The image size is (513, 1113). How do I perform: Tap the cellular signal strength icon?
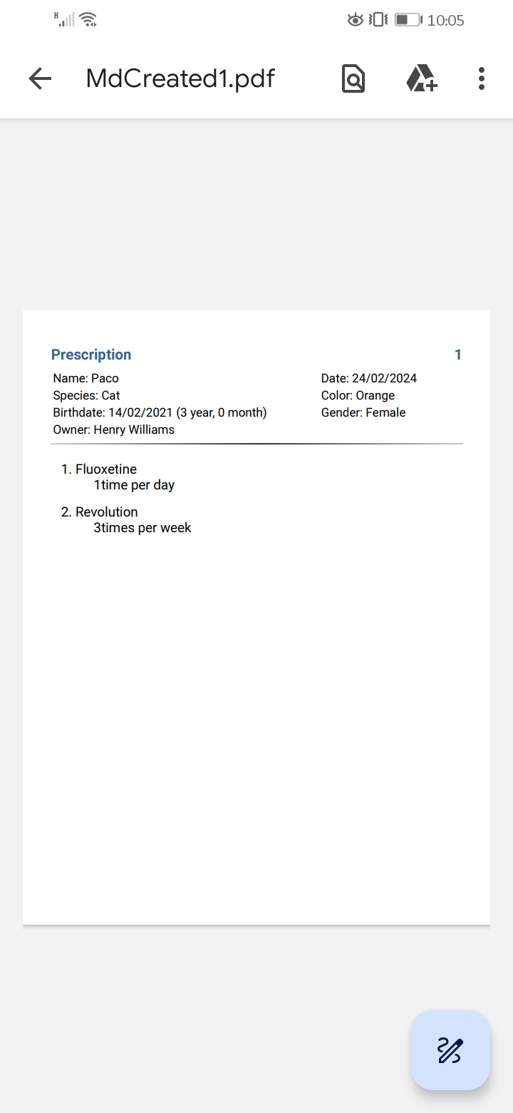click(x=66, y=19)
